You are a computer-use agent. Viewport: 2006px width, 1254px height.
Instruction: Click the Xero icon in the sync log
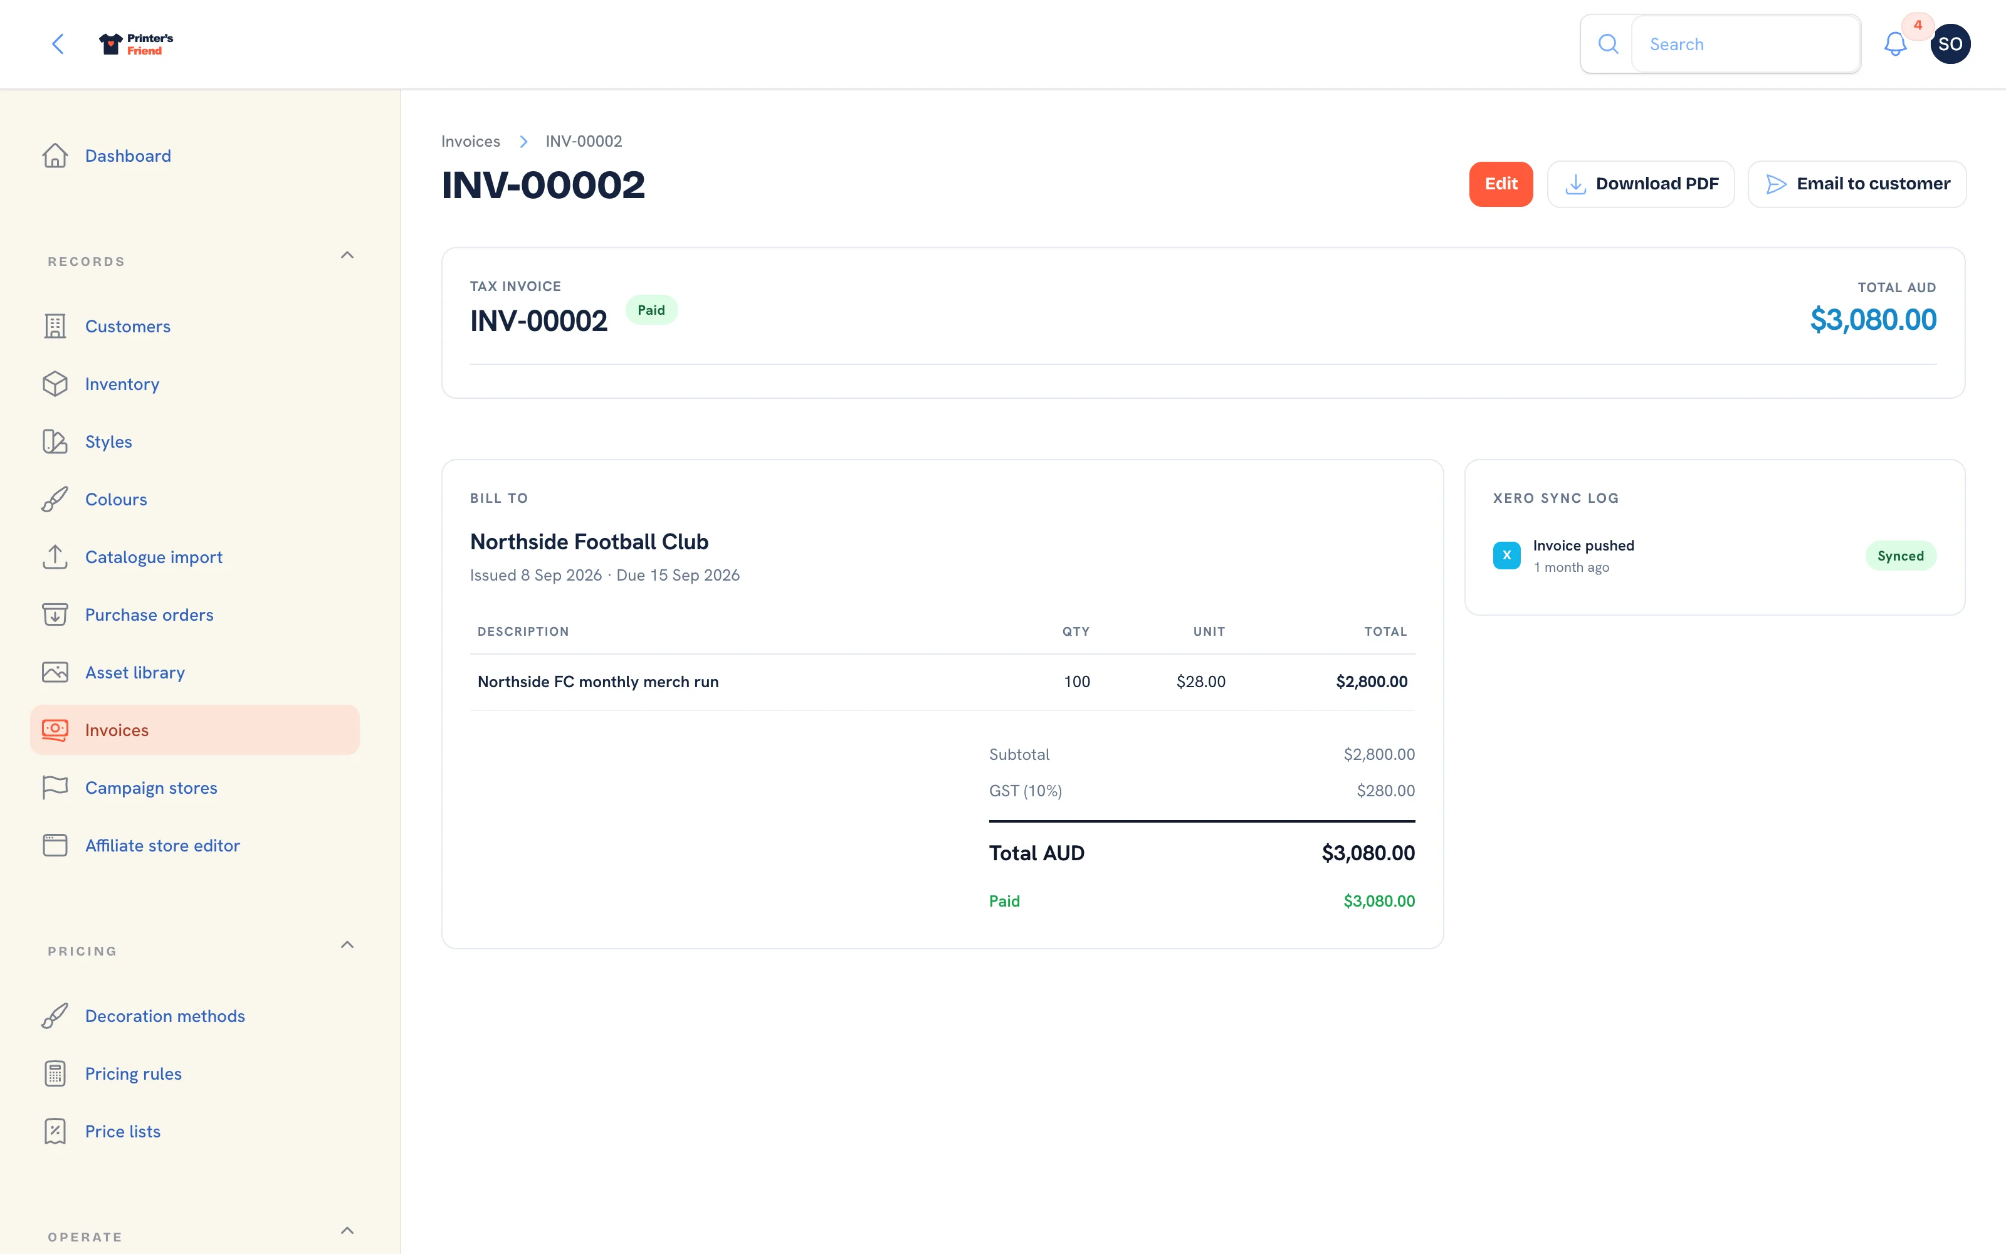(1506, 556)
